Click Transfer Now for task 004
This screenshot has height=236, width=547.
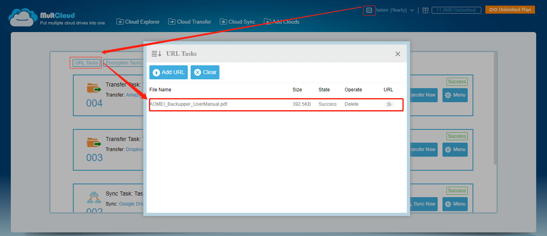pyautogui.click(x=423, y=95)
